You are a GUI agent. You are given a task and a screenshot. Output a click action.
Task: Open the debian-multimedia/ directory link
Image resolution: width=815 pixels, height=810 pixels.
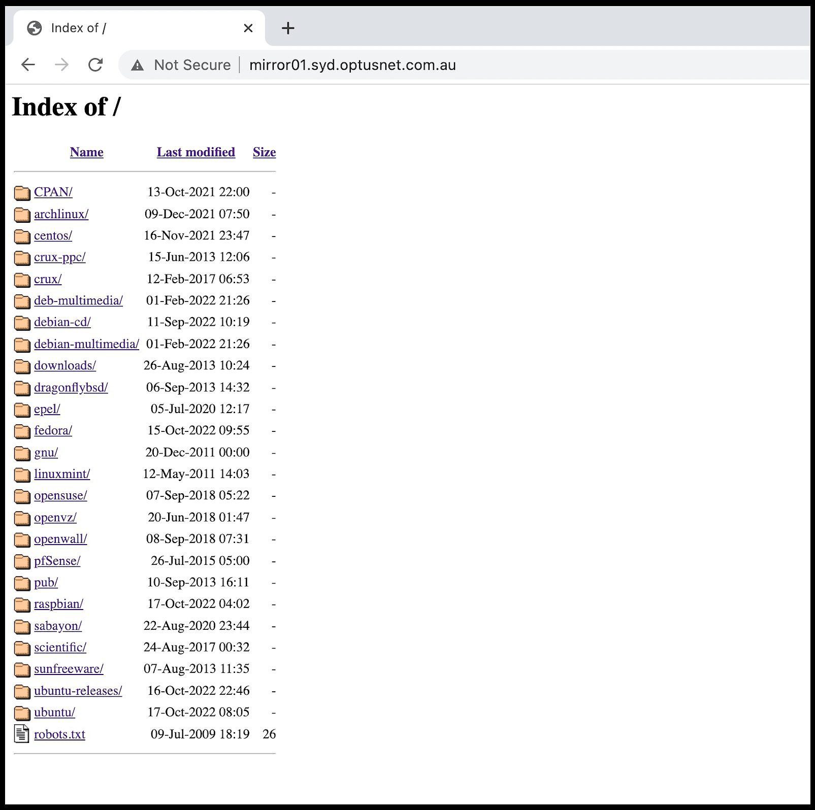87,344
